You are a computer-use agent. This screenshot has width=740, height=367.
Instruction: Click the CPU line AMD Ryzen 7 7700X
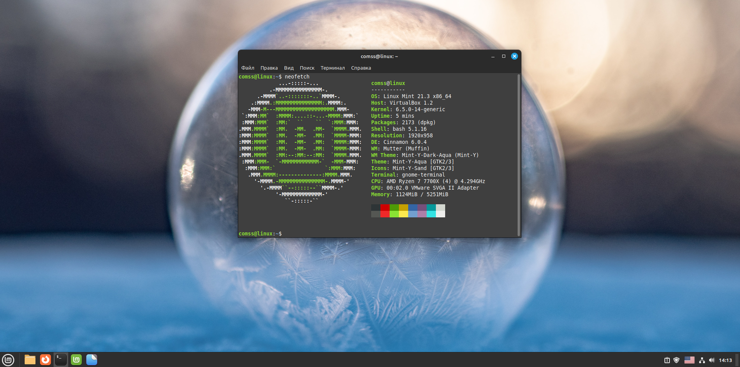[x=428, y=181]
